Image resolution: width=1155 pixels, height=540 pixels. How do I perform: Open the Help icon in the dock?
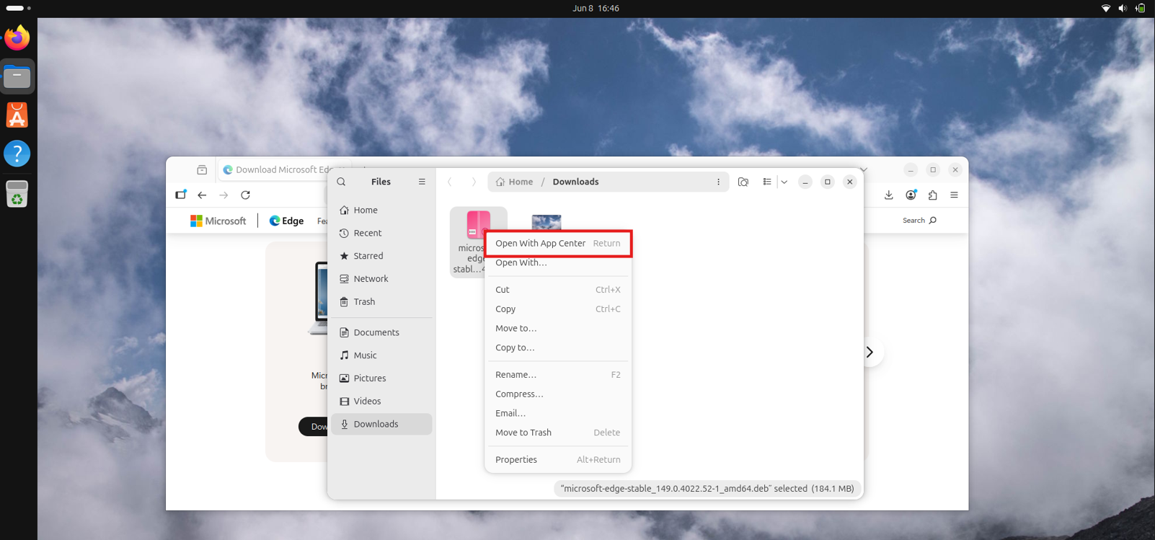17,154
